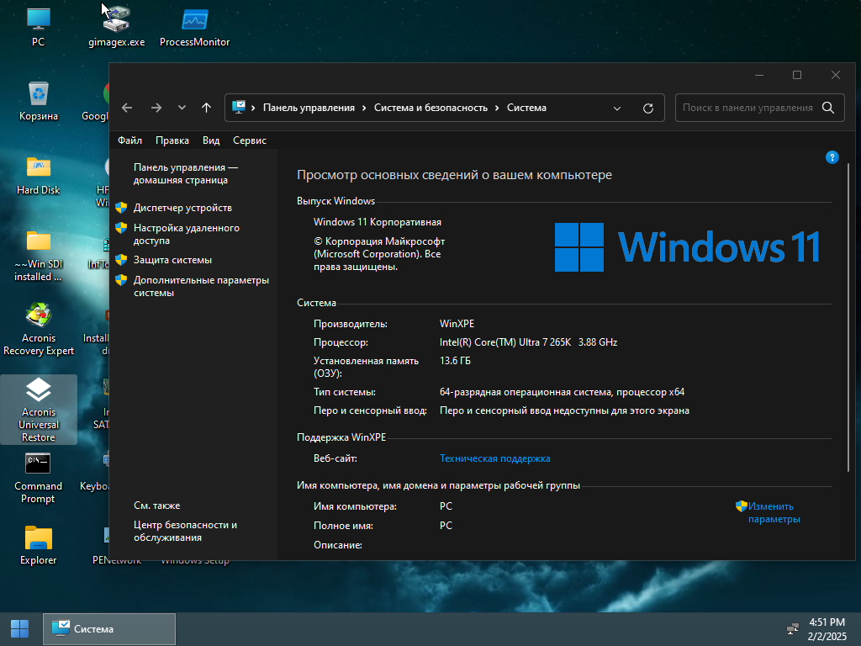Open the Техническая поддержка link
Viewport: 861px width, 646px height.
point(494,458)
